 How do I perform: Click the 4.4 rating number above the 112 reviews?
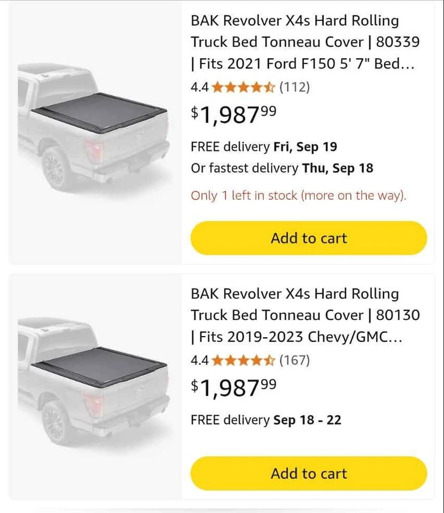[x=200, y=87]
